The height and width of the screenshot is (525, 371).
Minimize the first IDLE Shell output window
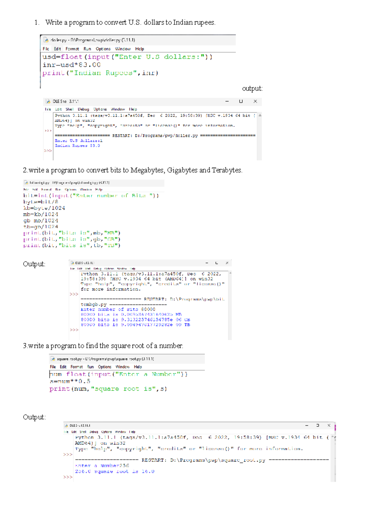pyautogui.click(x=227, y=101)
